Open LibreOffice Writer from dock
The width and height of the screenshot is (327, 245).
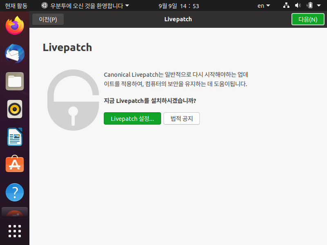pos(15,137)
